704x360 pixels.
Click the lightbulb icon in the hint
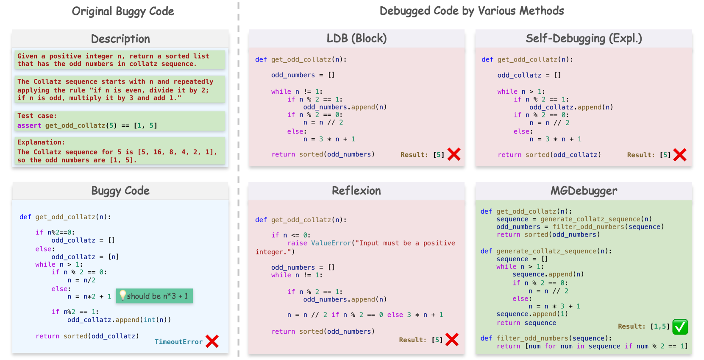point(122,295)
